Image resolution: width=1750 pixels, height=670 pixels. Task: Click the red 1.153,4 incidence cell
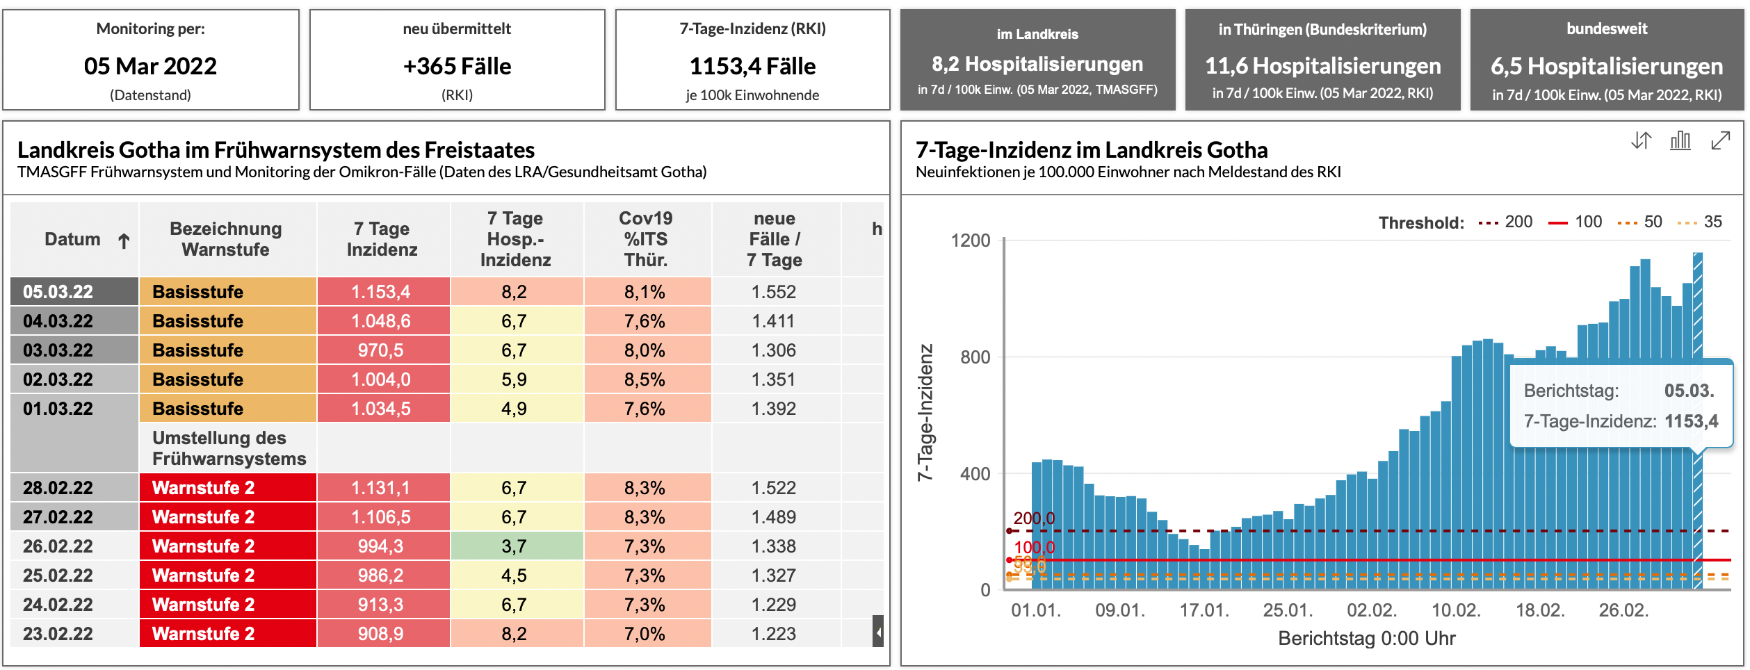coord(383,291)
